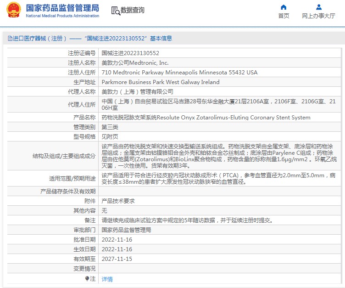345x288 pixels.
Task: Click the 网上办事大厅 person icon
Action: [318, 7]
